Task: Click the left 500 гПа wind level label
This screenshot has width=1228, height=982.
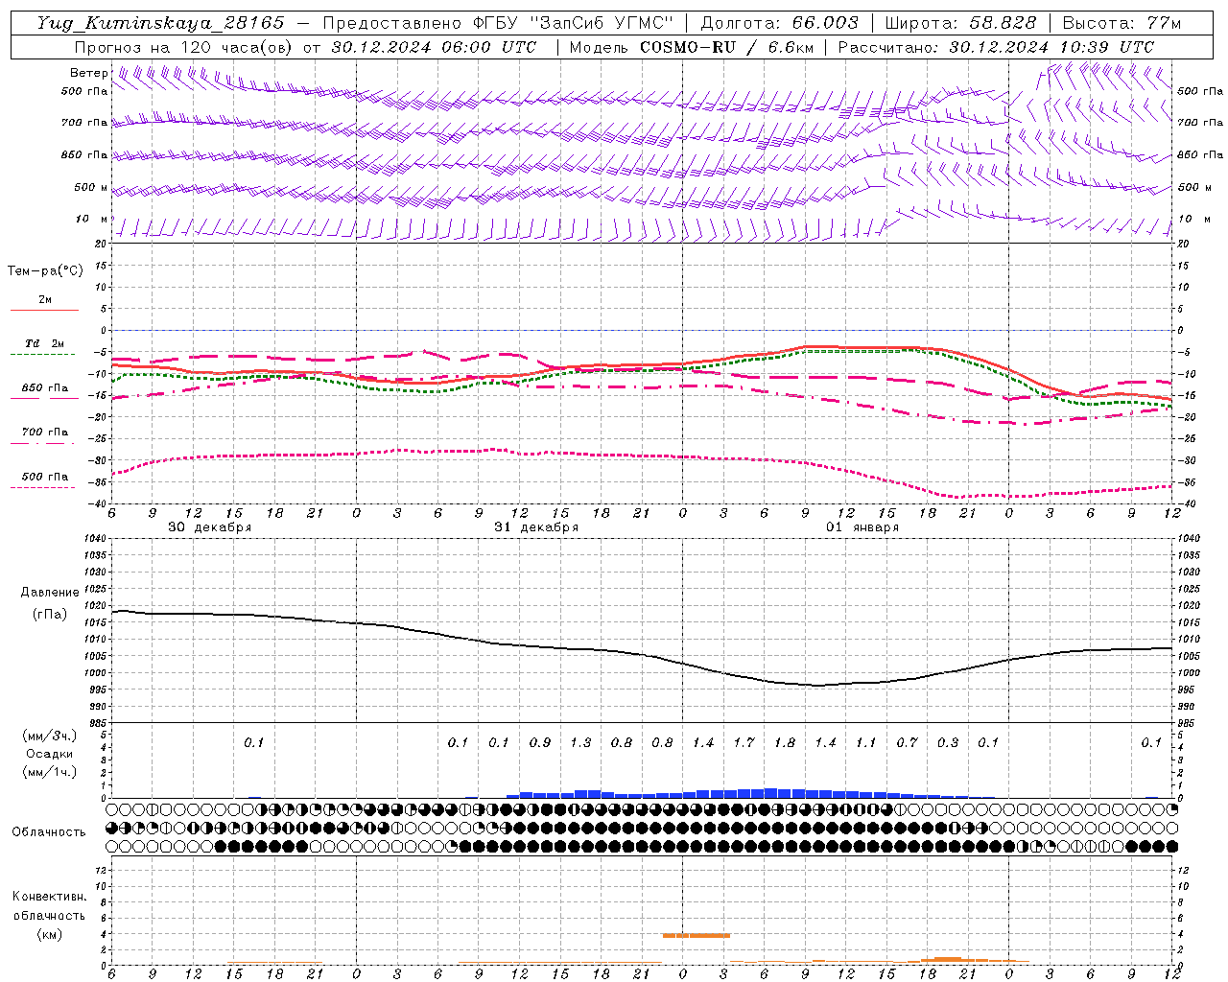Action: click(x=84, y=91)
